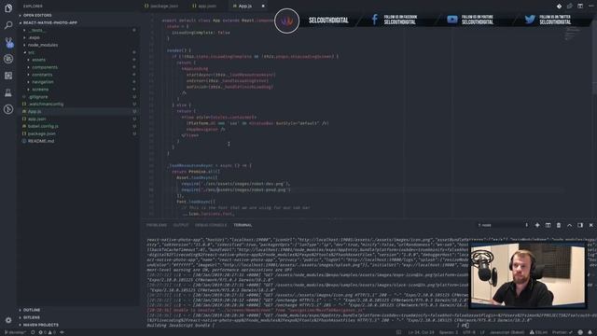Open .watchmanconfig in the explorer

pyautogui.click(x=46, y=104)
